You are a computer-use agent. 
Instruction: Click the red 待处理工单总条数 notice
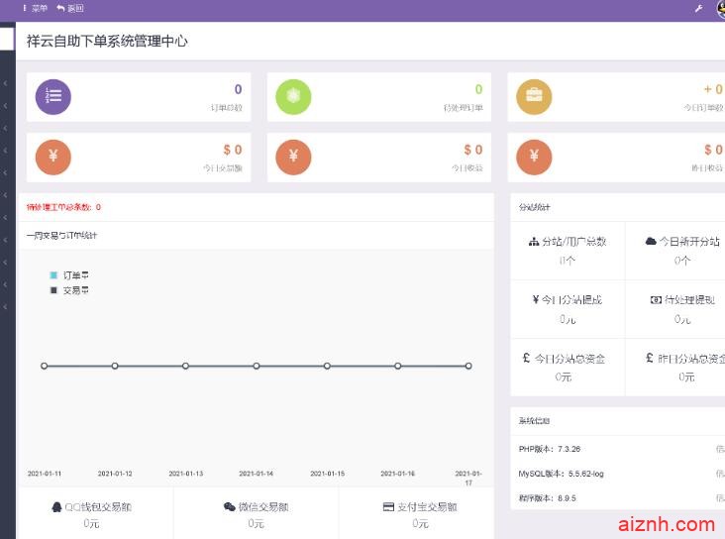[x=63, y=207]
